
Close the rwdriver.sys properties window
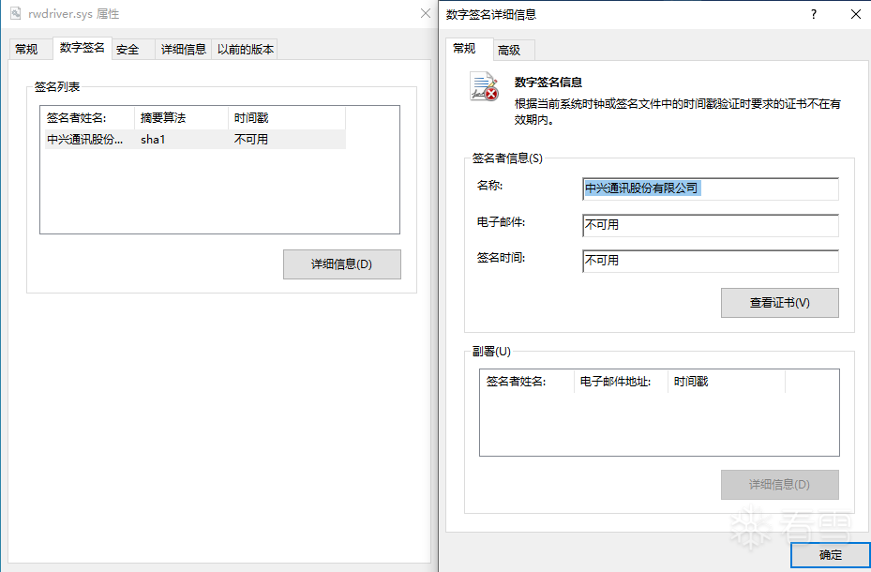tap(426, 14)
